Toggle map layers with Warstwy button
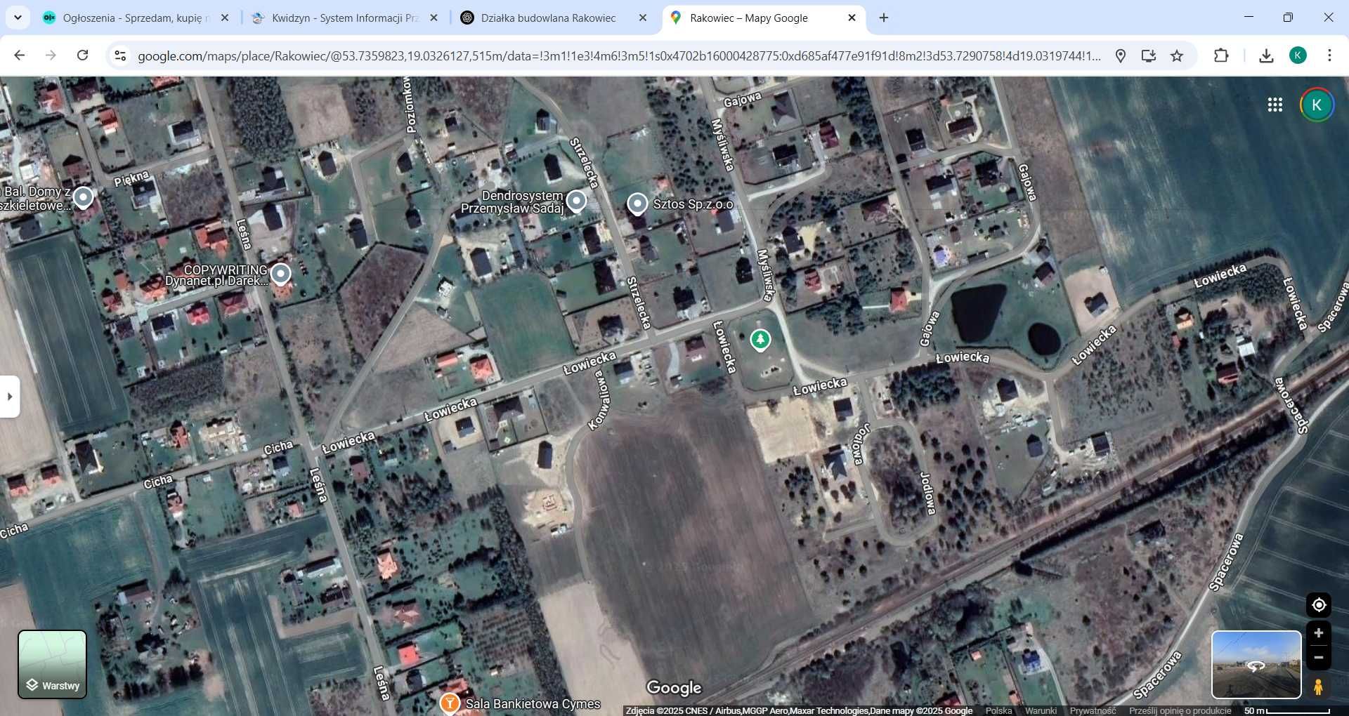This screenshot has height=716, width=1349. [52, 664]
